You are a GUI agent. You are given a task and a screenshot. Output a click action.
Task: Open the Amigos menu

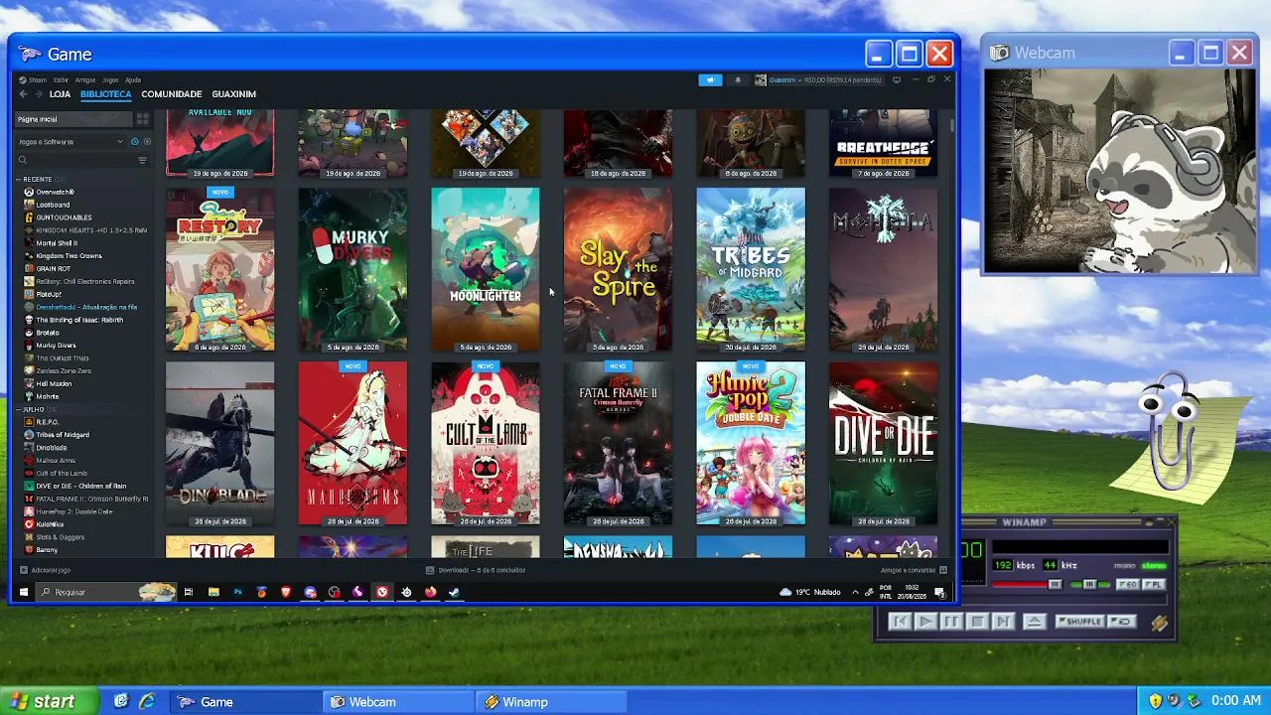[85, 79]
